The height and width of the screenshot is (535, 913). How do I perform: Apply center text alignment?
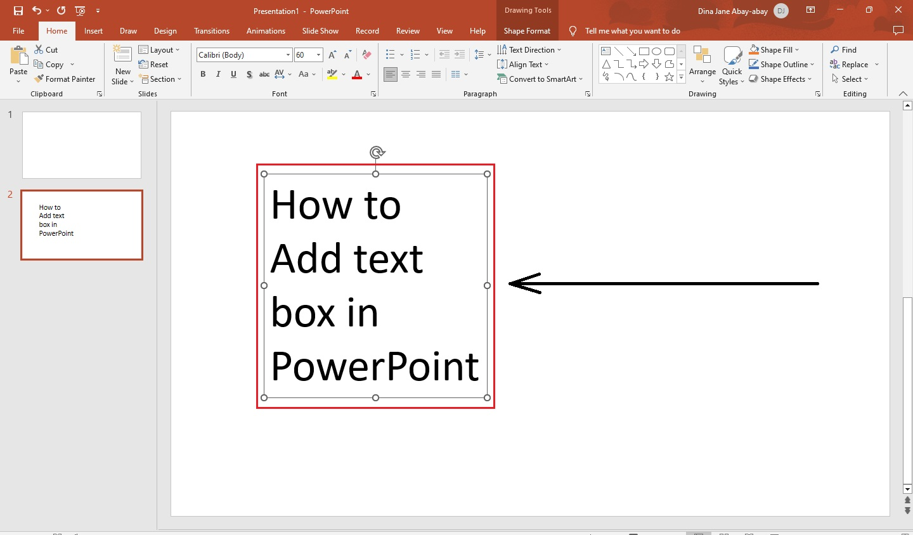[x=406, y=74]
